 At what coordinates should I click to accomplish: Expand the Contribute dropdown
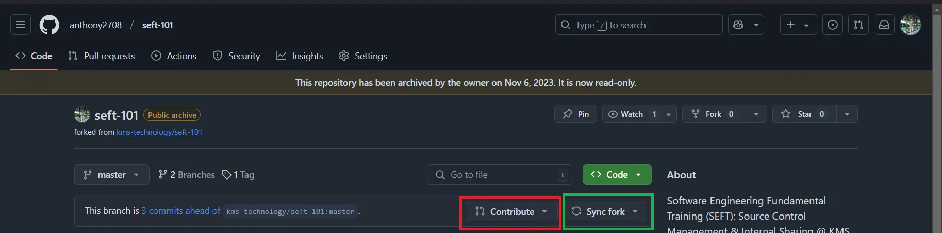tap(511, 211)
